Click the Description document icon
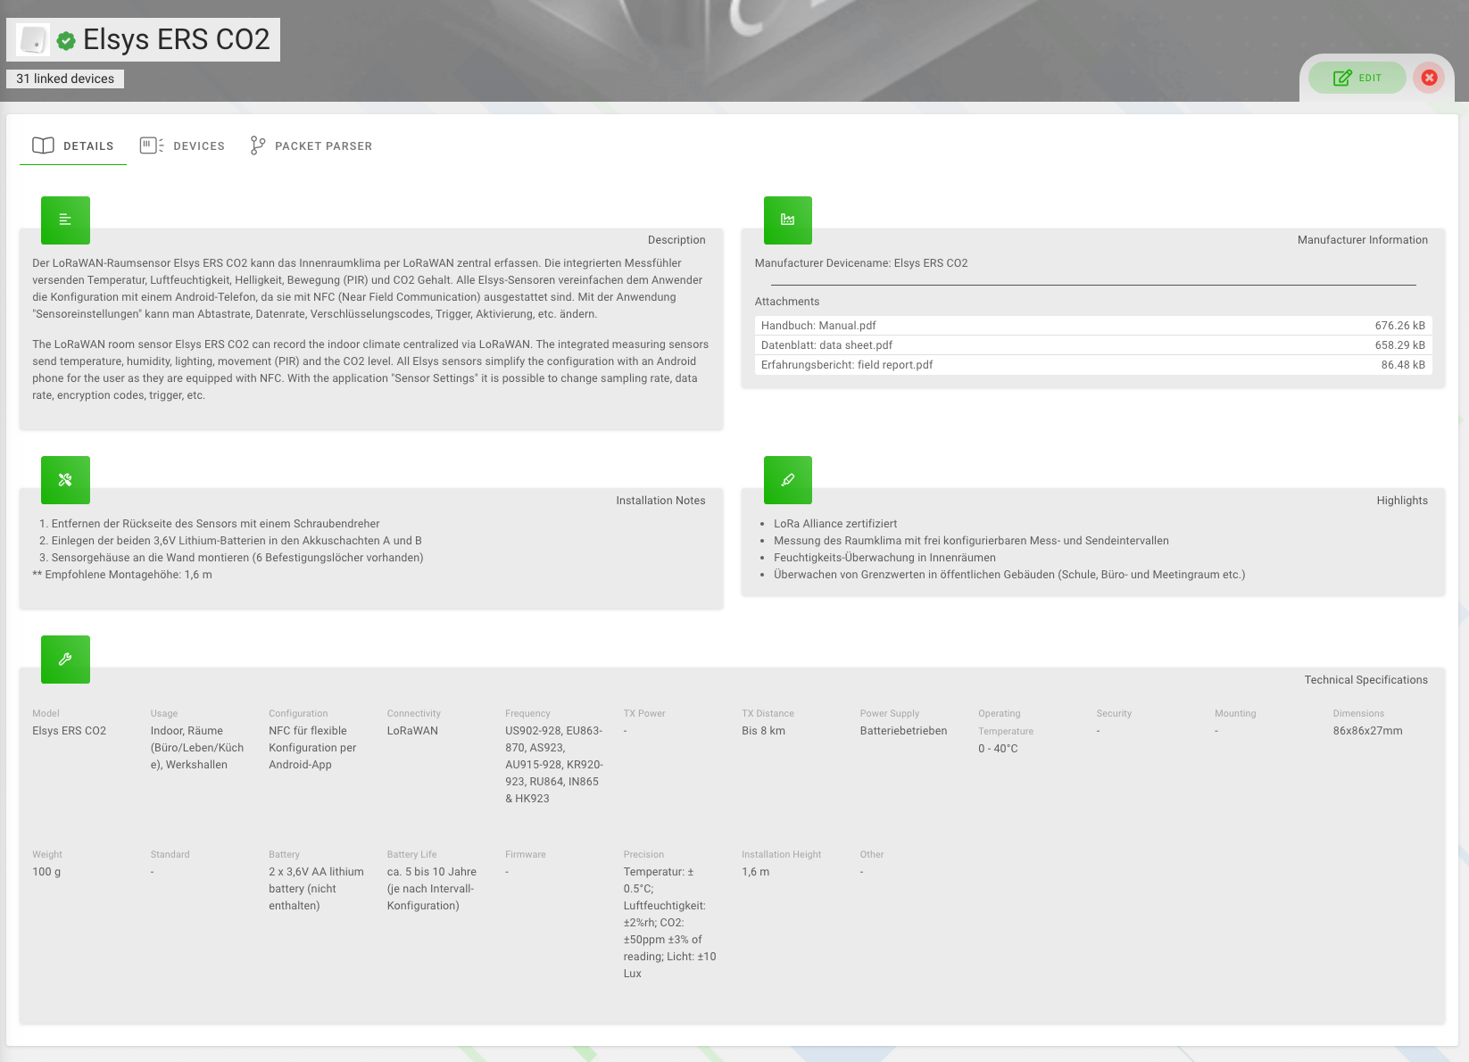This screenshot has width=1469, height=1062. point(64,220)
